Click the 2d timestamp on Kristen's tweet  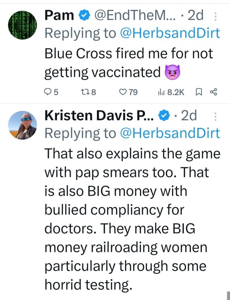coord(189,116)
